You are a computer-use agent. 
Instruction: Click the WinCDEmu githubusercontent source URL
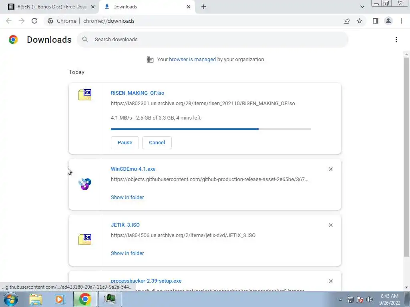tap(209, 179)
